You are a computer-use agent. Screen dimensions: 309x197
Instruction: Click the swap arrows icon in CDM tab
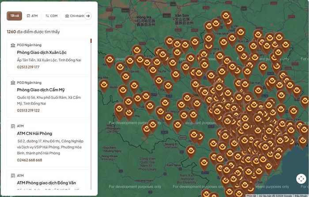click(47, 16)
